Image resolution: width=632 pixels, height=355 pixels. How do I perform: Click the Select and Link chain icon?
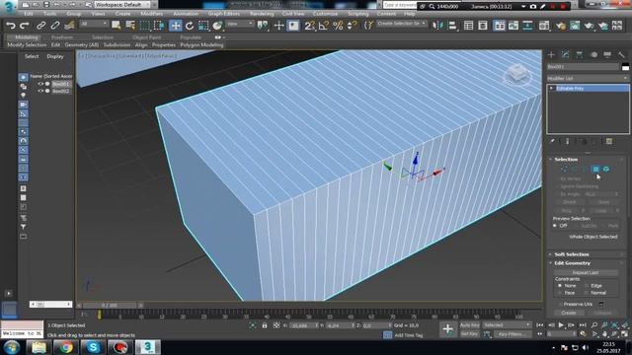click(x=40, y=26)
